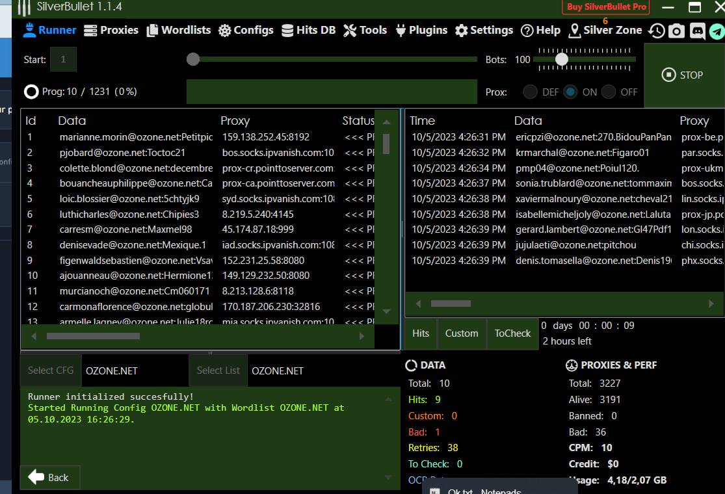Click the camera screenshot icon
Image resolution: width=725 pixels, height=494 pixels.
coord(676,31)
